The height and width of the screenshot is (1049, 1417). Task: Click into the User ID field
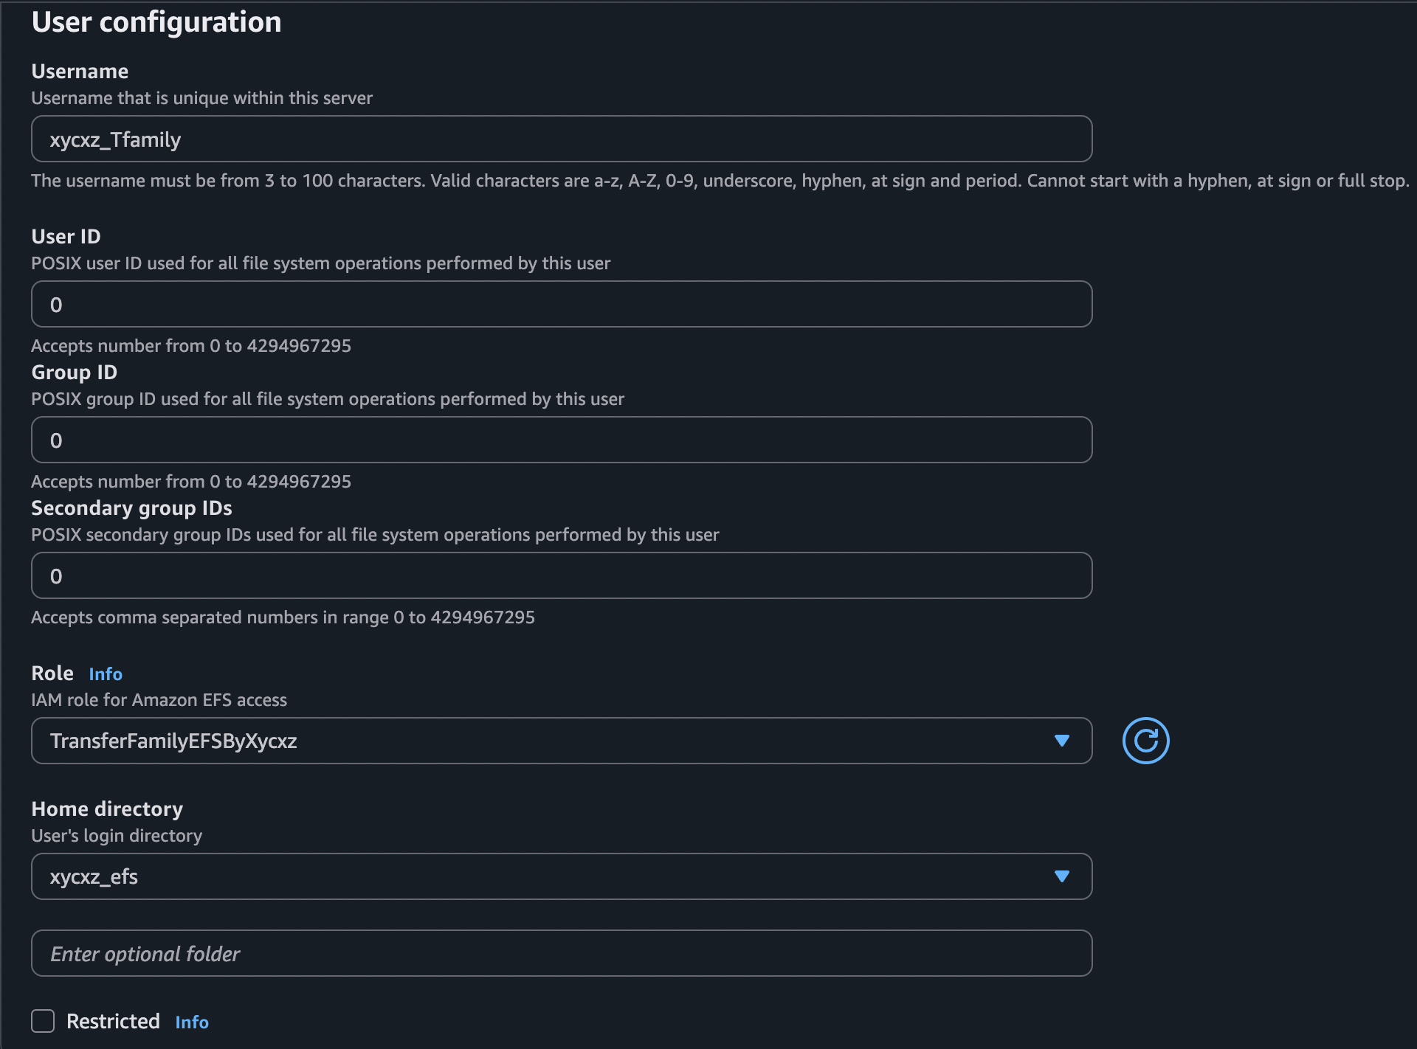[561, 305]
